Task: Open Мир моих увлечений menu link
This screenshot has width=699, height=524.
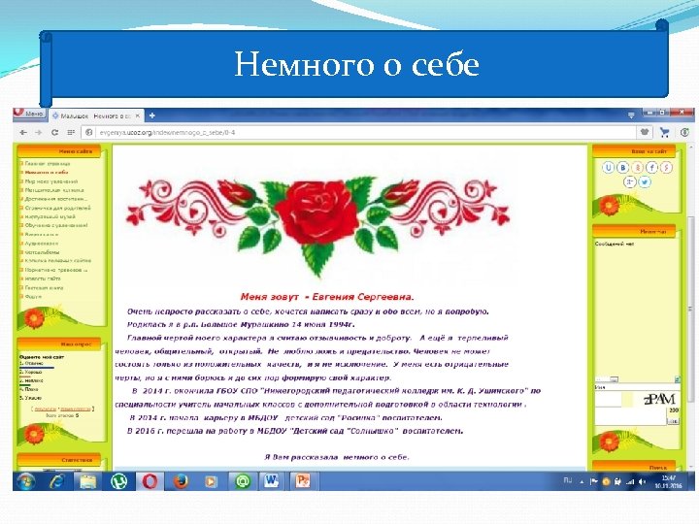Action: [51, 181]
